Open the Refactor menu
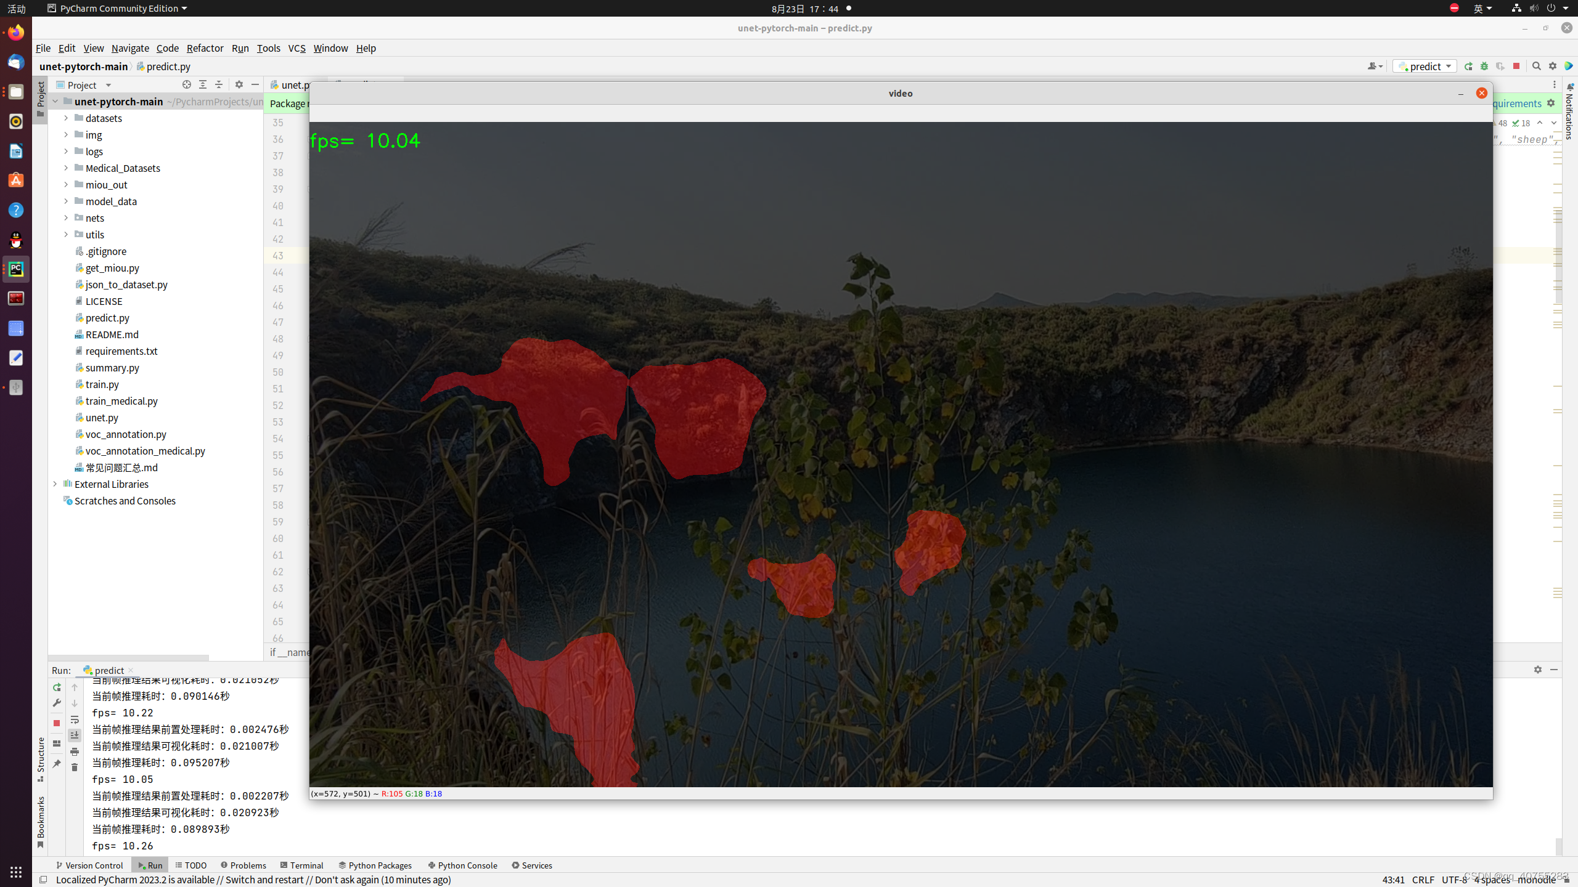 tap(205, 48)
